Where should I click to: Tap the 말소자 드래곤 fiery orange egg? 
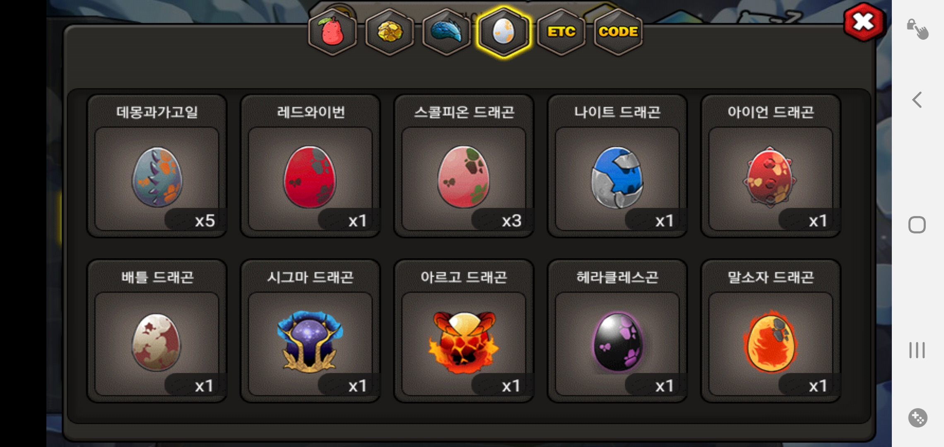coord(771,331)
